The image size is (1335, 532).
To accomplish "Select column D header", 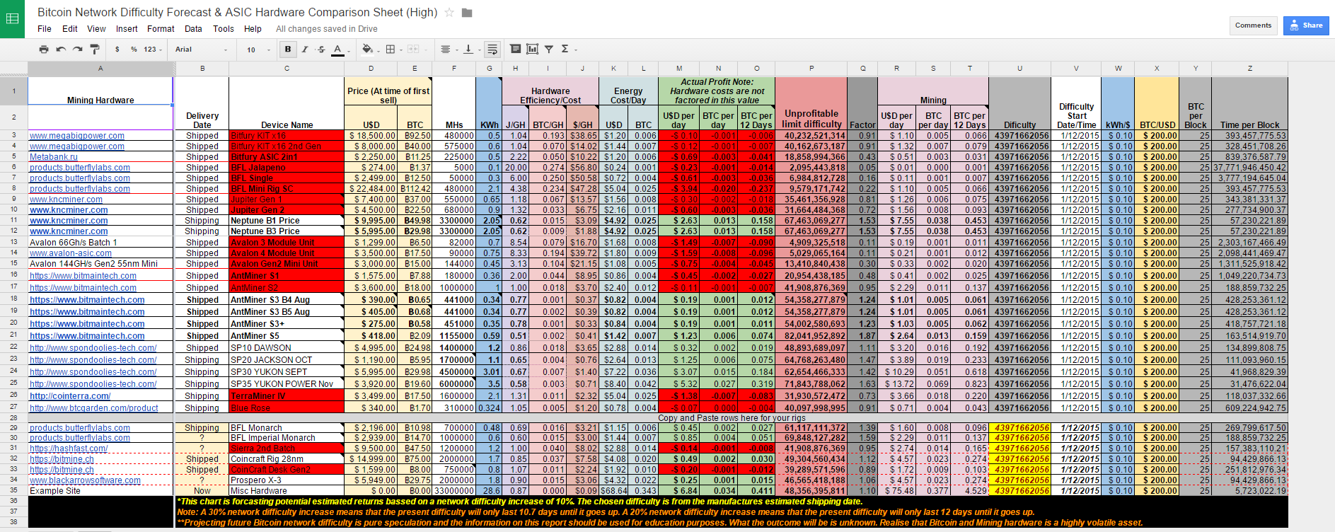I will click(x=371, y=69).
